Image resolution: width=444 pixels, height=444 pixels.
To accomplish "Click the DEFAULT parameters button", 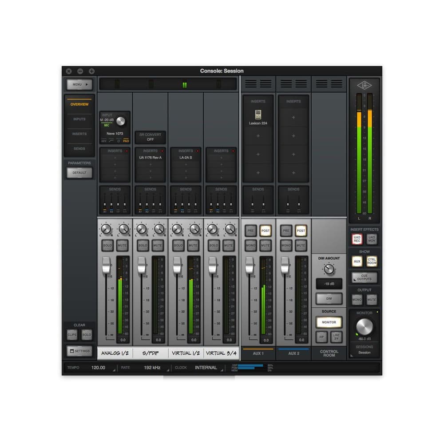I will (x=79, y=173).
